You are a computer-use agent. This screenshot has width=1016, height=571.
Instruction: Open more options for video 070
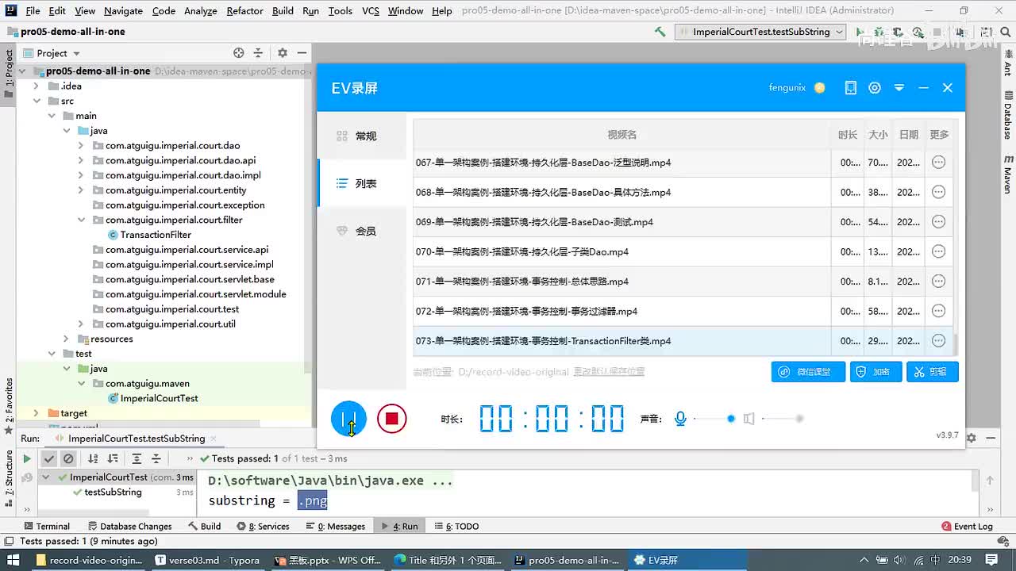pyautogui.click(x=938, y=251)
